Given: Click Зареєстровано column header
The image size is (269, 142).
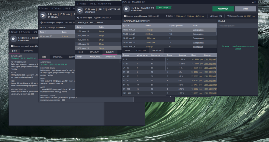Looking at the screenshot, I should click(x=176, y=26).
